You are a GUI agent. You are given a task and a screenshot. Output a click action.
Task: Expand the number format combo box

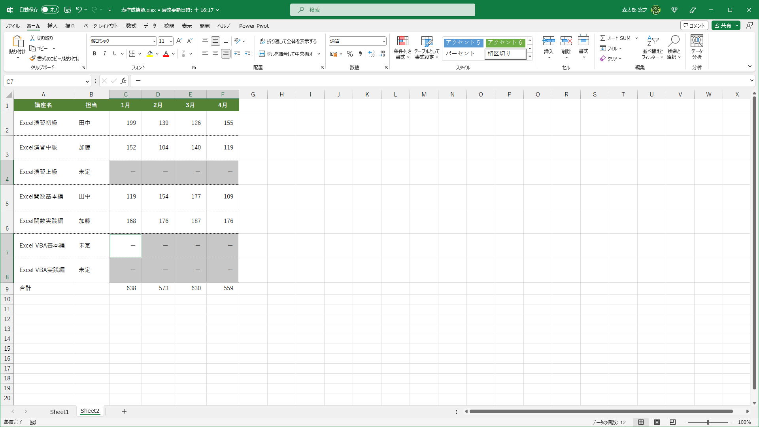(383, 41)
